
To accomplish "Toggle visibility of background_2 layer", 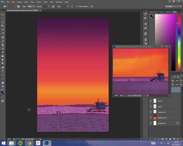I will (x=151, y=117).
